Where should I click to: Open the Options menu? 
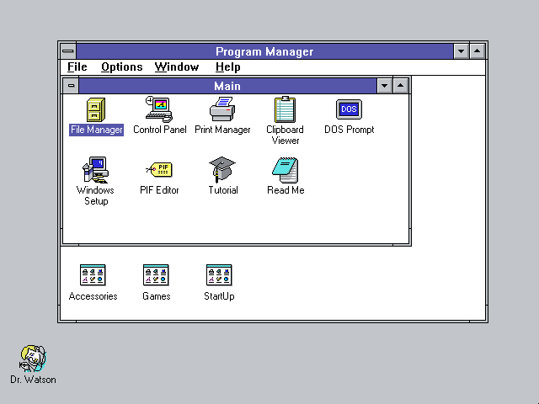coord(121,67)
